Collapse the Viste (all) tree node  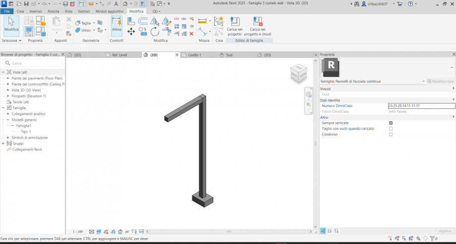tap(3, 72)
